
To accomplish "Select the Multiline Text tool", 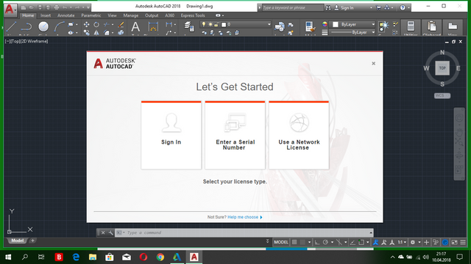I will (x=135, y=28).
